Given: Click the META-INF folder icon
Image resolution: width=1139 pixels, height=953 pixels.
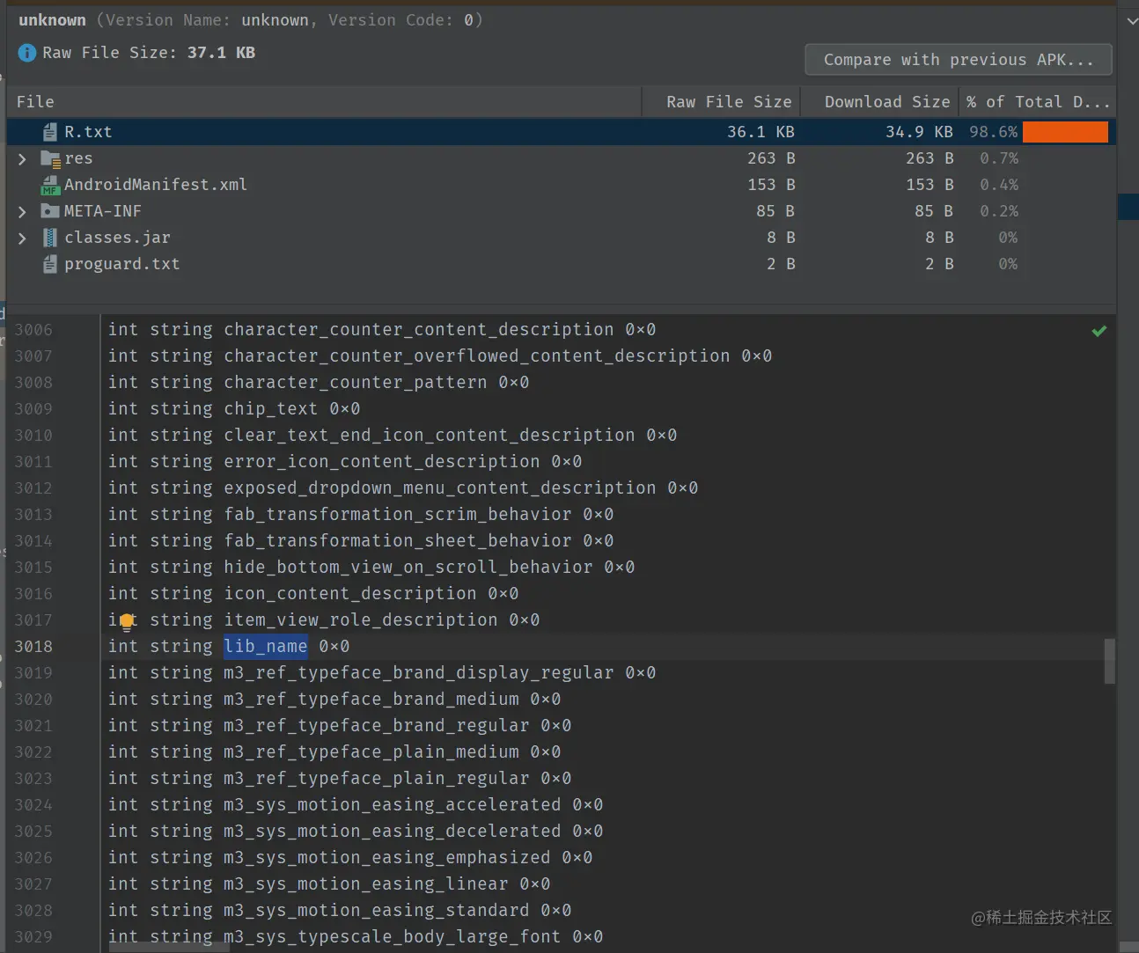Looking at the screenshot, I should (x=50, y=211).
